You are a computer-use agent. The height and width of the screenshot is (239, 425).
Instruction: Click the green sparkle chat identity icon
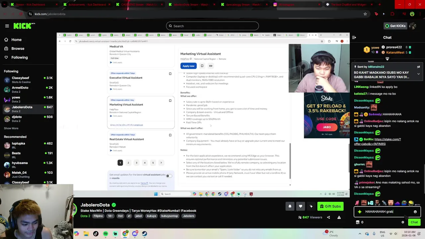click(x=360, y=211)
